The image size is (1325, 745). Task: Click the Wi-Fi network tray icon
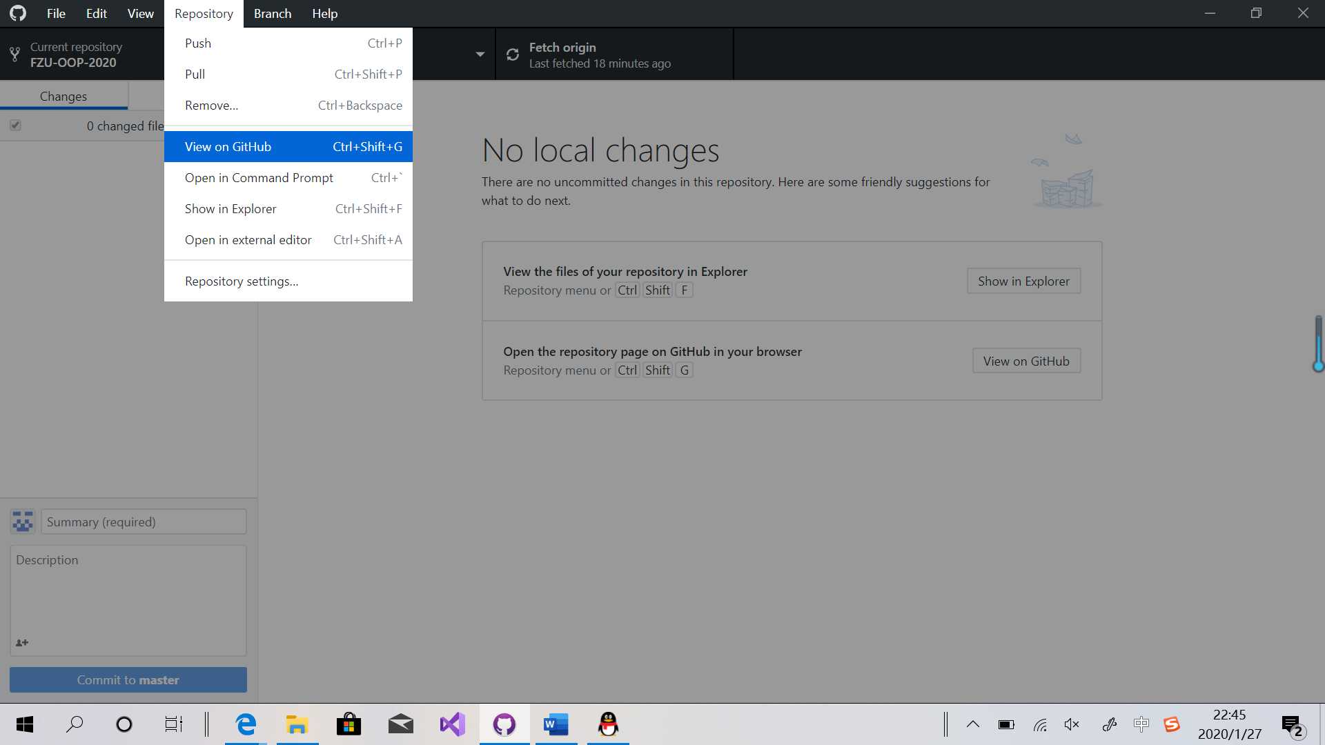[x=1040, y=724]
